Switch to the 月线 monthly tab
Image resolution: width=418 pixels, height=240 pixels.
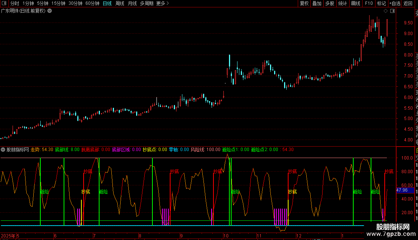pos(132,3)
